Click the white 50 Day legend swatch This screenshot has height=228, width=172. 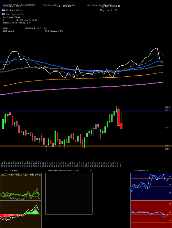point(4,10)
